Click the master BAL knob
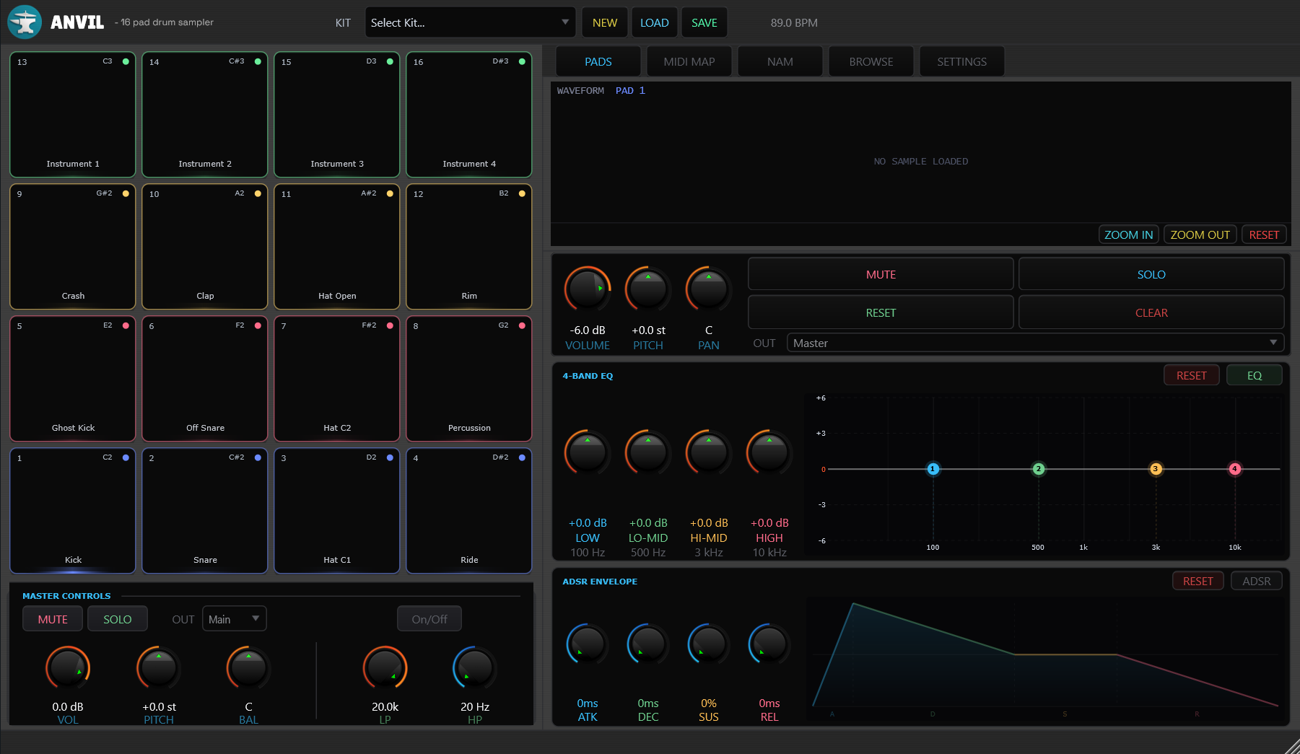 [248, 668]
